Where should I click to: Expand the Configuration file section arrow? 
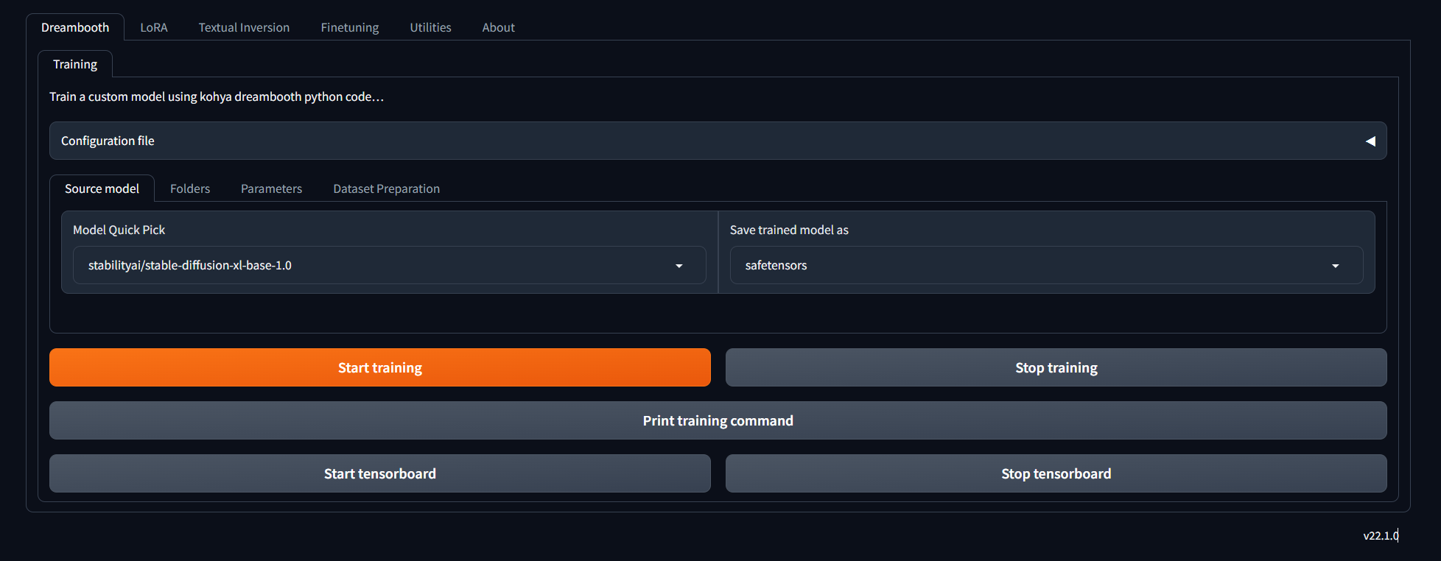coord(1370,141)
